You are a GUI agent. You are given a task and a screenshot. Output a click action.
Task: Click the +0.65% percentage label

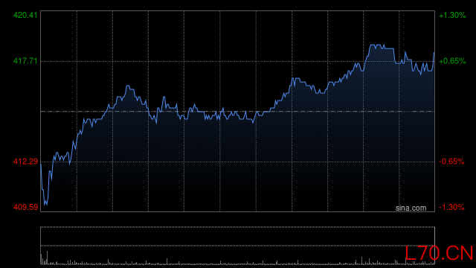[452, 61]
